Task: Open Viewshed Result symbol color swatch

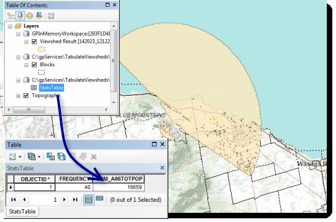Action: click(x=41, y=50)
